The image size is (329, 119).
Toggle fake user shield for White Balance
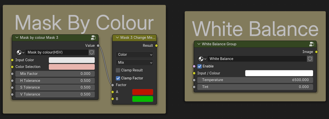coord(310,59)
